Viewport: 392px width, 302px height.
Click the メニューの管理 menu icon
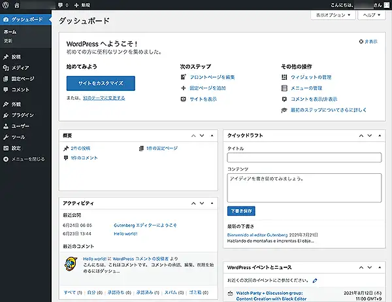point(284,88)
